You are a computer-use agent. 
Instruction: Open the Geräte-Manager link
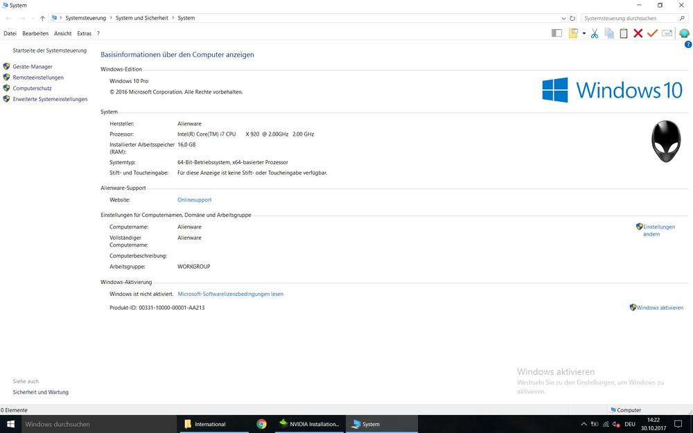(x=33, y=67)
